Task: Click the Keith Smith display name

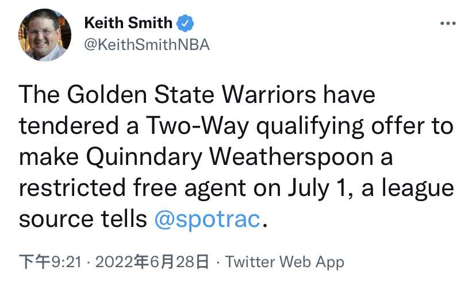Action: [x=128, y=23]
